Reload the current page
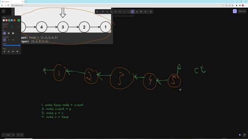Screen dimensions: 248x139 pos(9,5)
